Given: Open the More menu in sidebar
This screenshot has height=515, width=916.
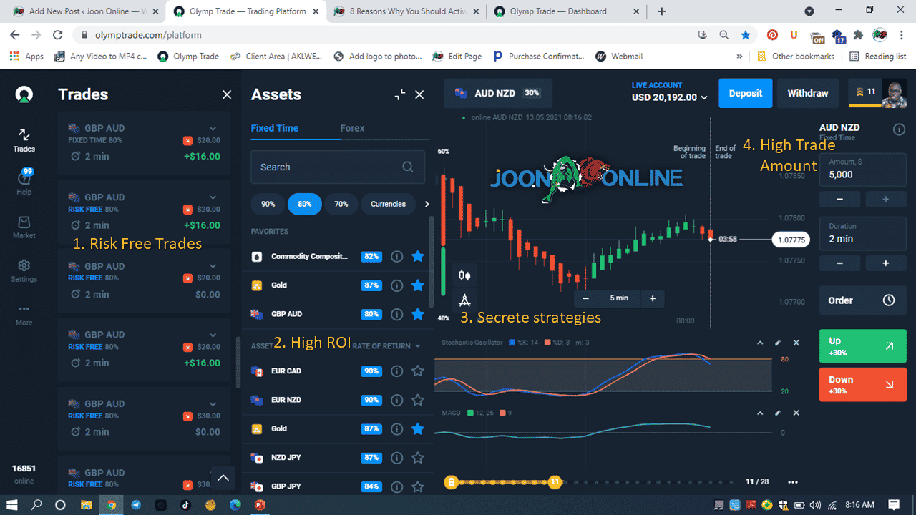Looking at the screenshot, I should [24, 315].
